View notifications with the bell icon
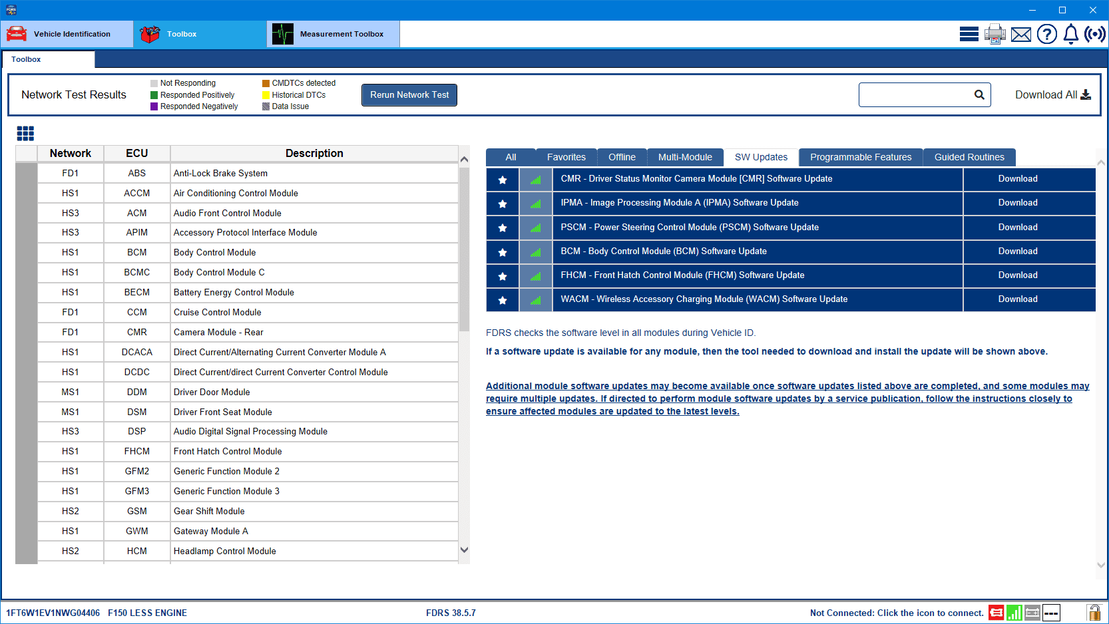The width and height of the screenshot is (1109, 624). [1070, 33]
